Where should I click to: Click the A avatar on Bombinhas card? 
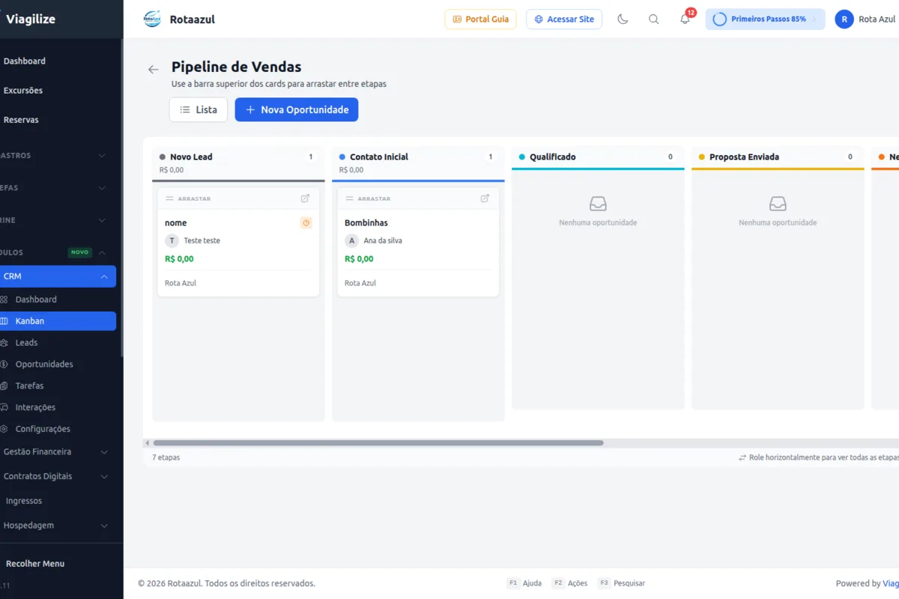click(352, 241)
